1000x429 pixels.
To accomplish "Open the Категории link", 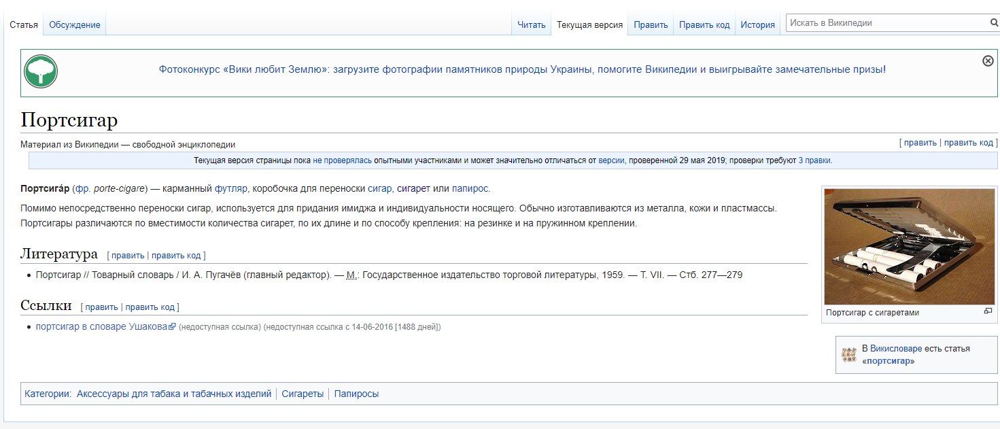I will [46, 394].
